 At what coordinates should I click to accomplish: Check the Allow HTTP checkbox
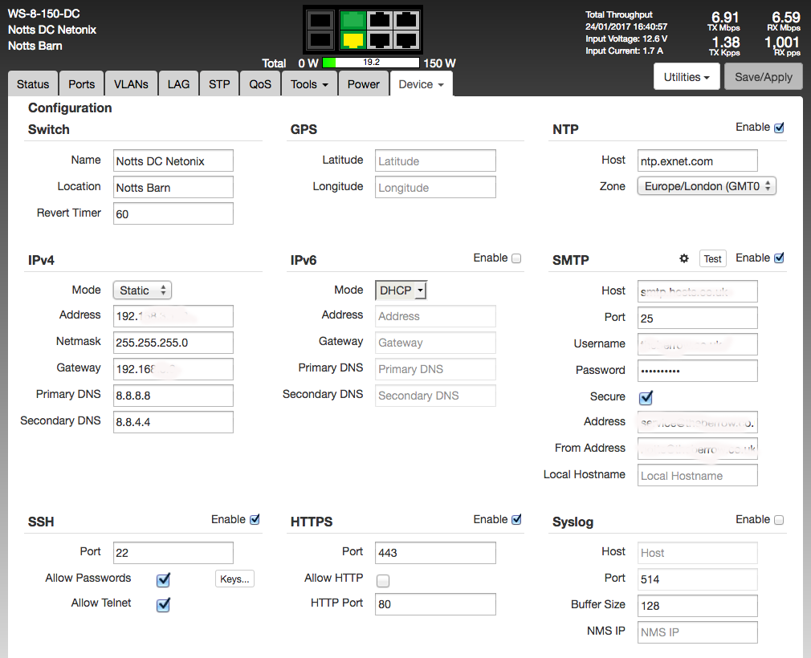pyautogui.click(x=383, y=580)
